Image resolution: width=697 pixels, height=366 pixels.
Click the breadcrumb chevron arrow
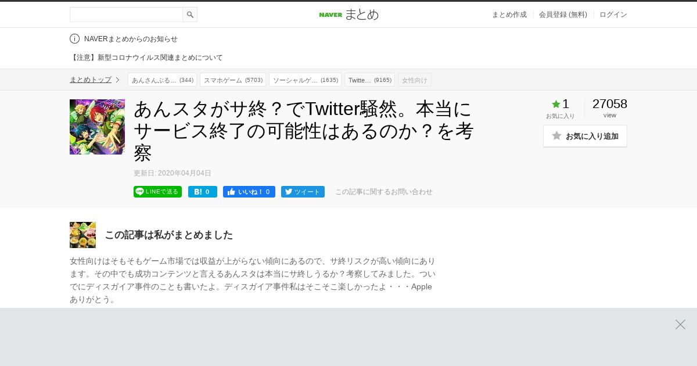[x=117, y=80]
